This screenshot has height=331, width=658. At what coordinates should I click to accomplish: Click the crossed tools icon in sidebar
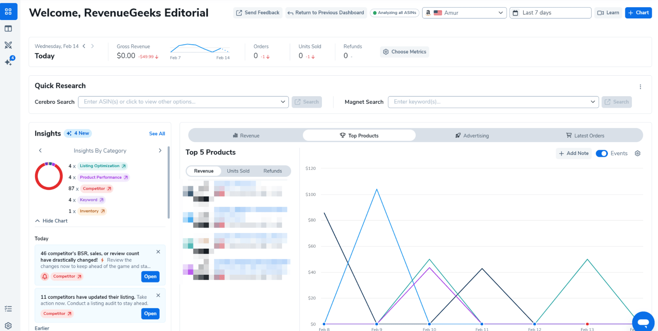(x=9, y=45)
